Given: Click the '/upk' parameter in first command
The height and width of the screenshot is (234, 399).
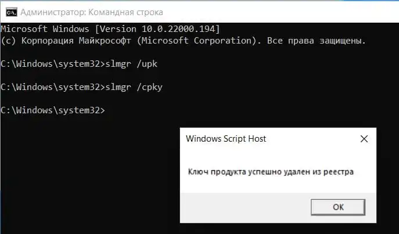Looking at the screenshot, I should pyautogui.click(x=147, y=64).
